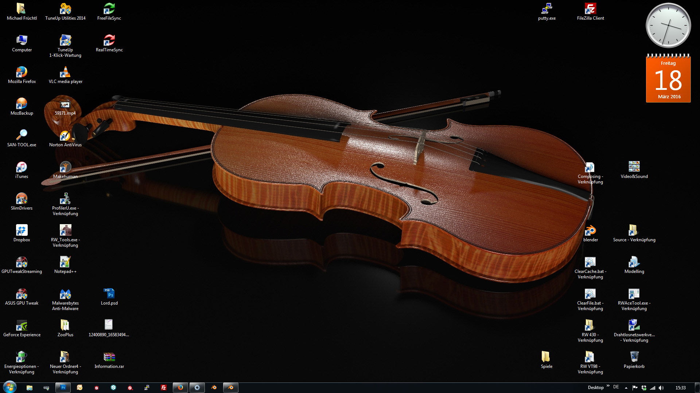Open the volume speaker tray icon
Screen dimensions: 700x393
tap(661, 388)
